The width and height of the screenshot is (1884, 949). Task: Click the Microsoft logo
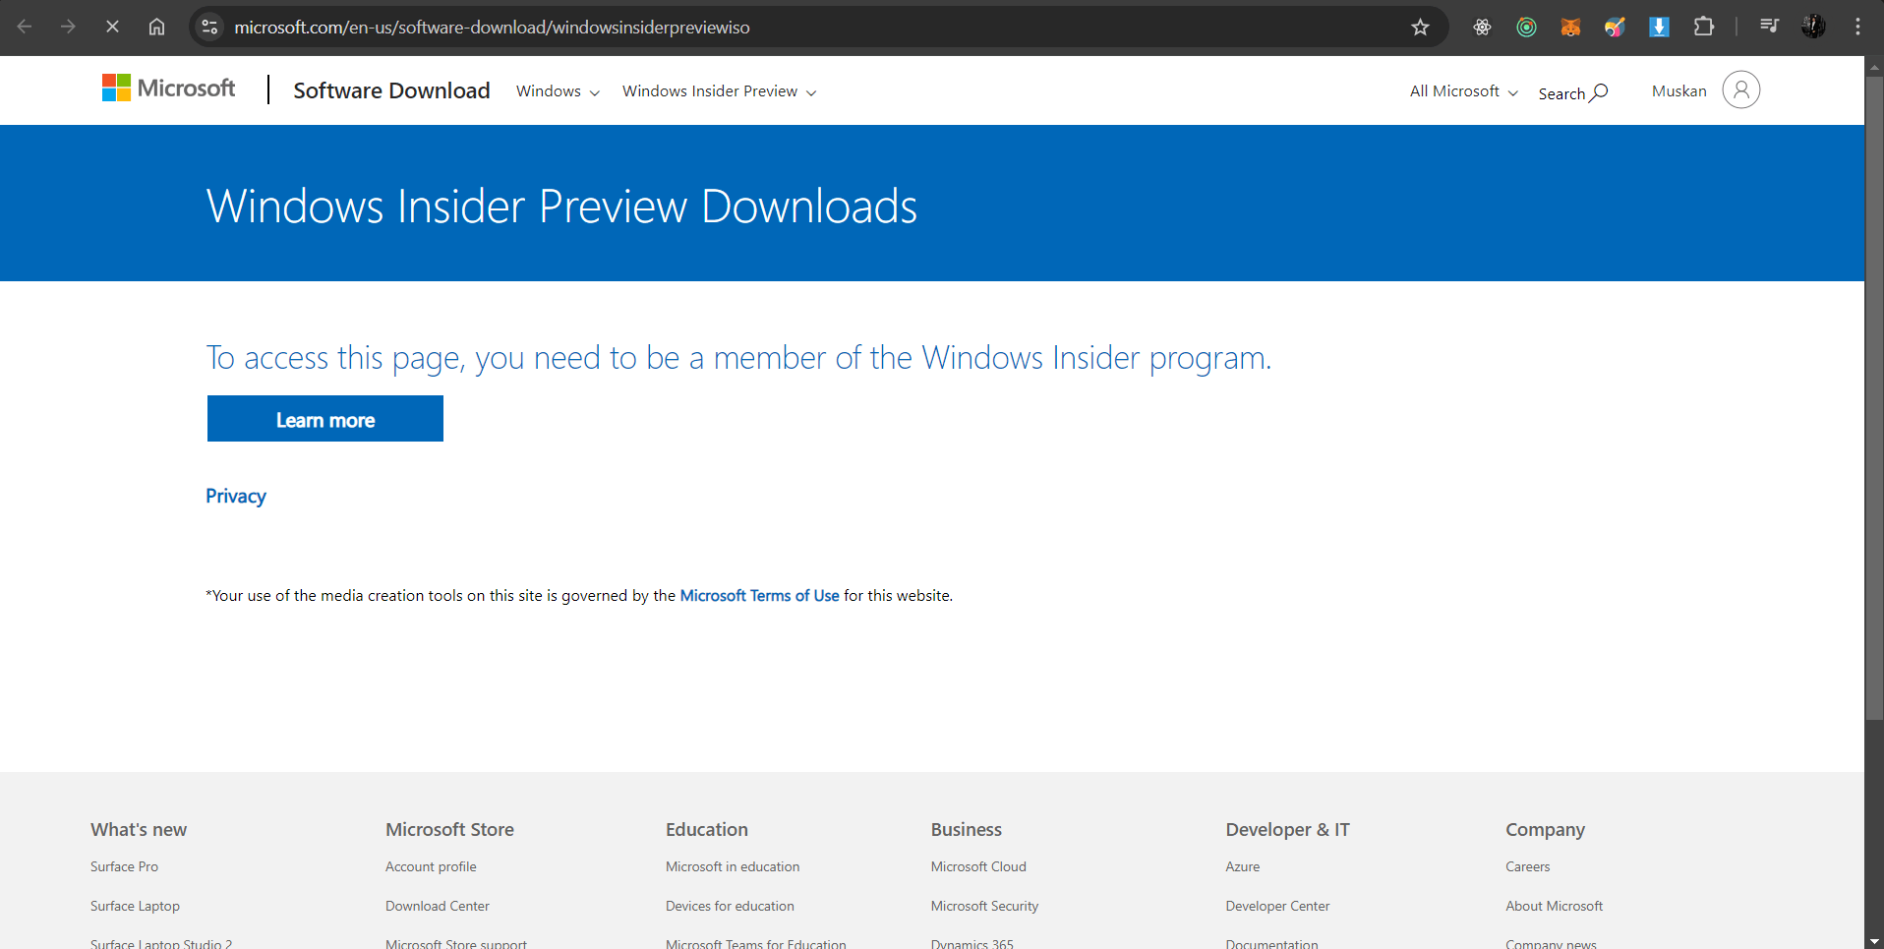(x=168, y=89)
